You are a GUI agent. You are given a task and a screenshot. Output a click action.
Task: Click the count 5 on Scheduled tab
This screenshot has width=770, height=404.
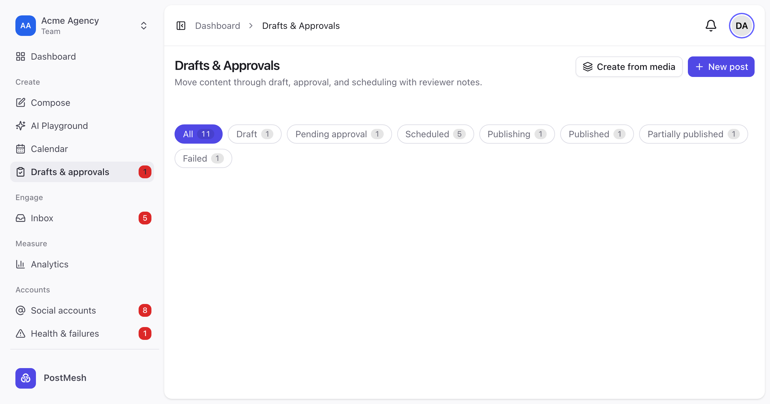coord(459,134)
